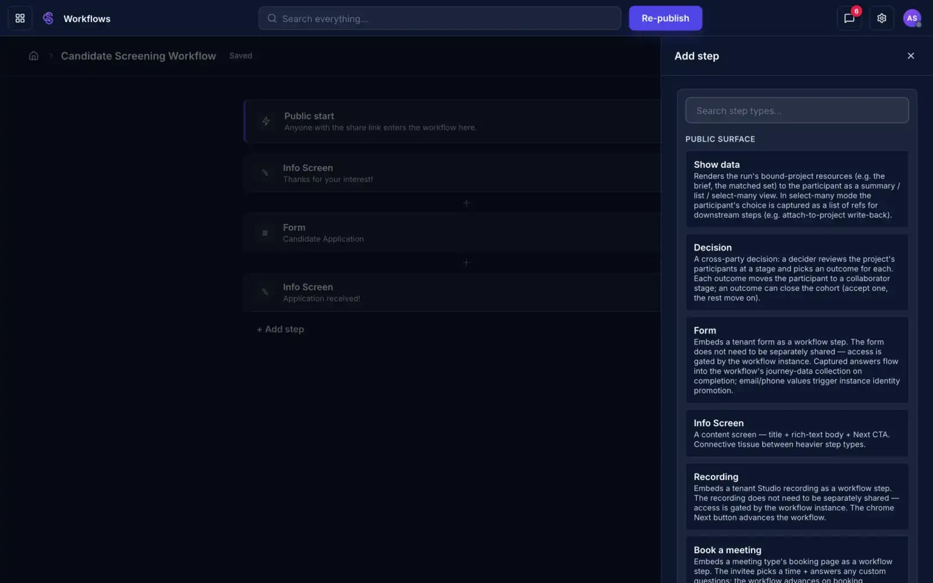933x583 pixels.
Task: Open the chat messages icon with badge
Action: click(849, 18)
